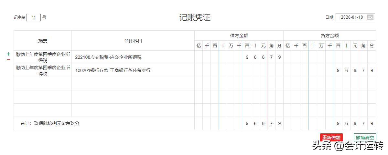Click the 借方金额 header
The image size is (388, 155).
coord(239,36)
